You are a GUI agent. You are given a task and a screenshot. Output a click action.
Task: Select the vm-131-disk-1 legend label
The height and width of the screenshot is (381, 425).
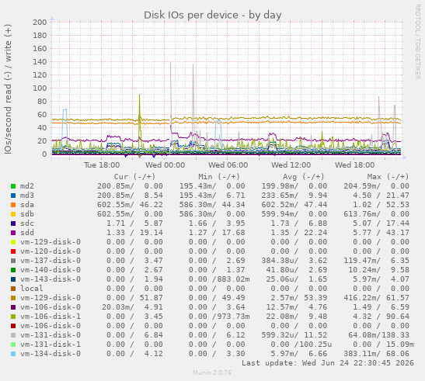(x=51, y=345)
